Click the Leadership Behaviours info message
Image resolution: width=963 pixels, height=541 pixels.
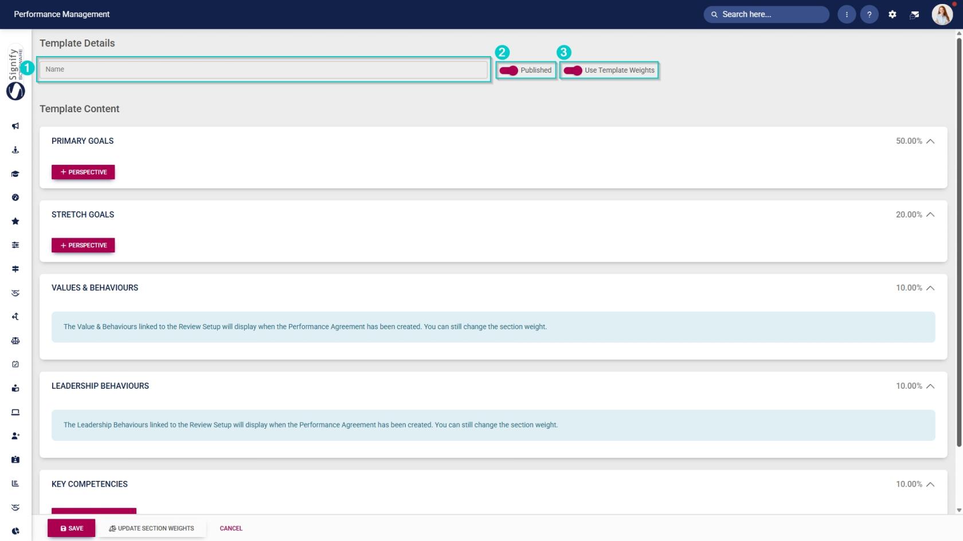(x=493, y=425)
